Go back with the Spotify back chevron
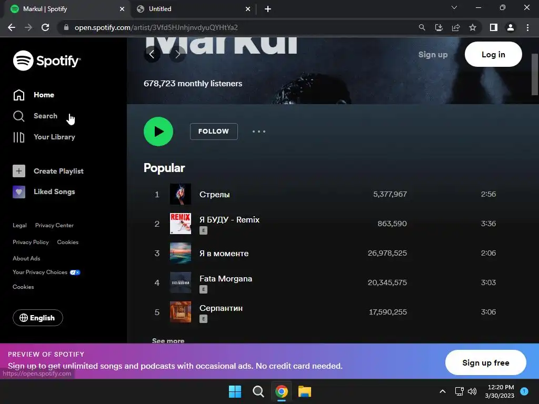 [152, 54]
